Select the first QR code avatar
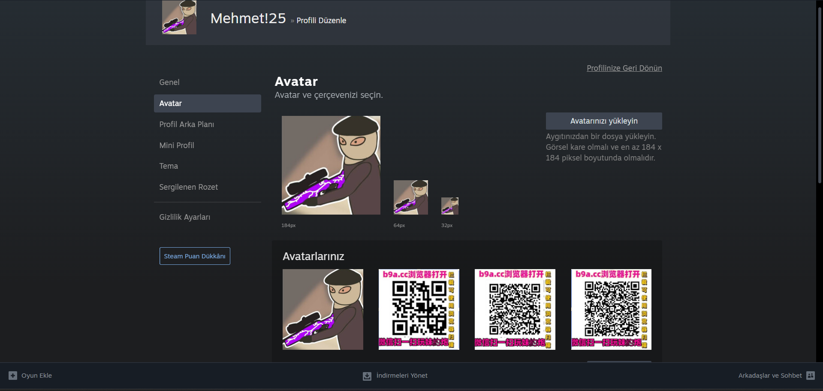823x391 pixels. coord(419,309)
